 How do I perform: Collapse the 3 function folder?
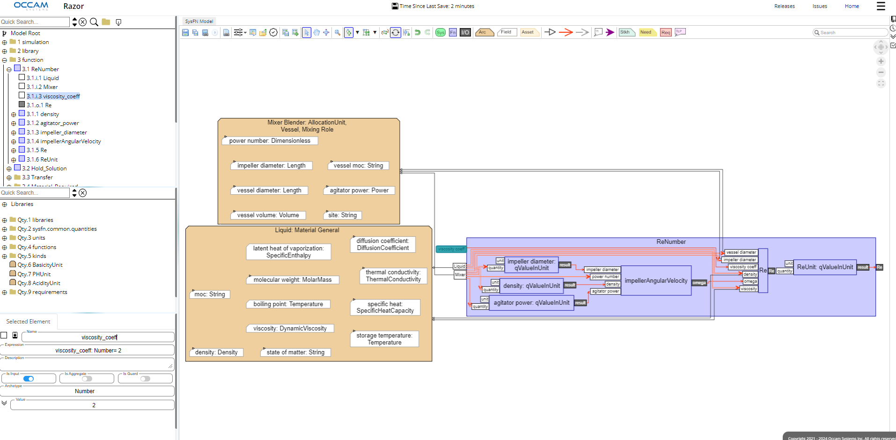coord(5,60)
